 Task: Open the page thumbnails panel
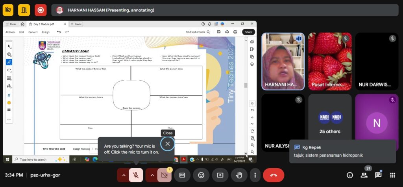[x=252, y=57]
